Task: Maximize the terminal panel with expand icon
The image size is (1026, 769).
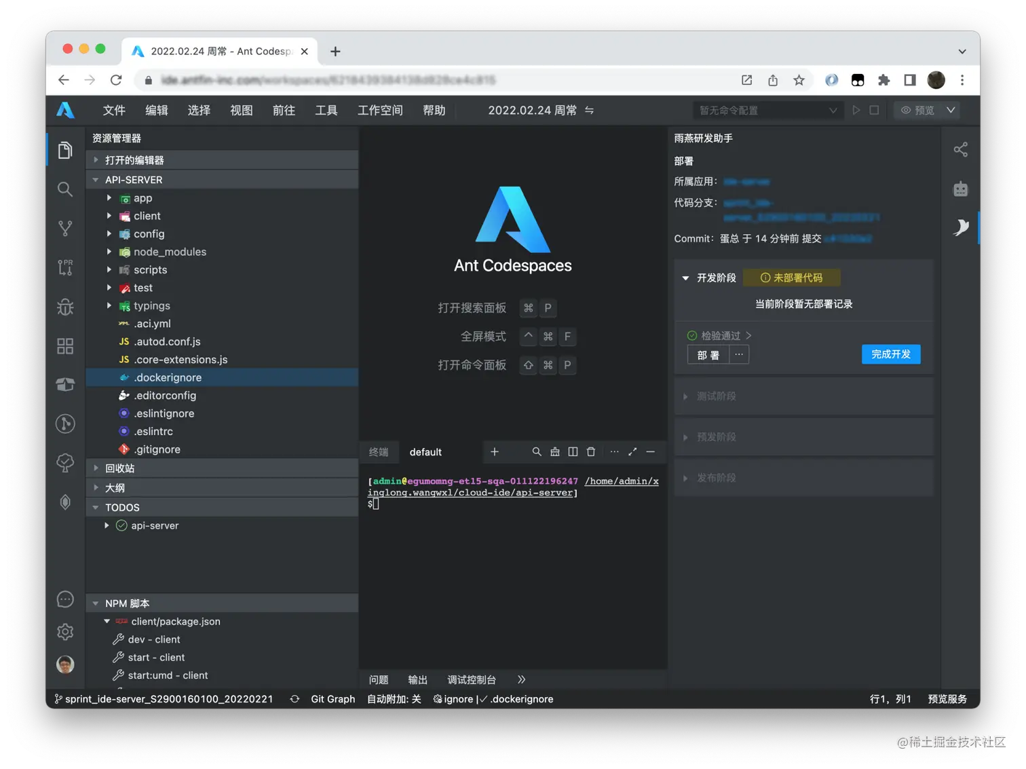Action: coord(632,452)
